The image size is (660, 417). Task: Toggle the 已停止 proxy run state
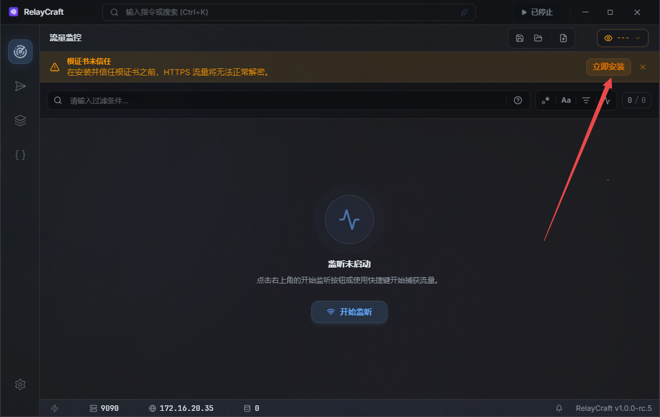pyautogui.click(x=537, y=12)
